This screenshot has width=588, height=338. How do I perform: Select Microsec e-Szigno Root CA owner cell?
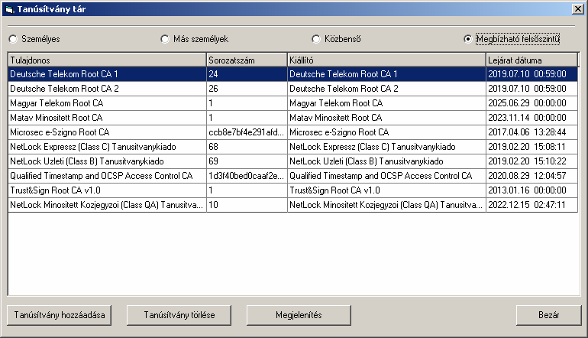click(x=107, y=132)
